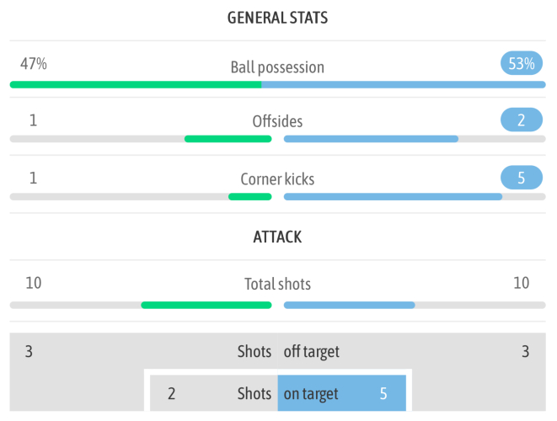Screen dimensions: 557x421
Task: Click the short green Corner kicks bar
Action: tap(249, 196)
